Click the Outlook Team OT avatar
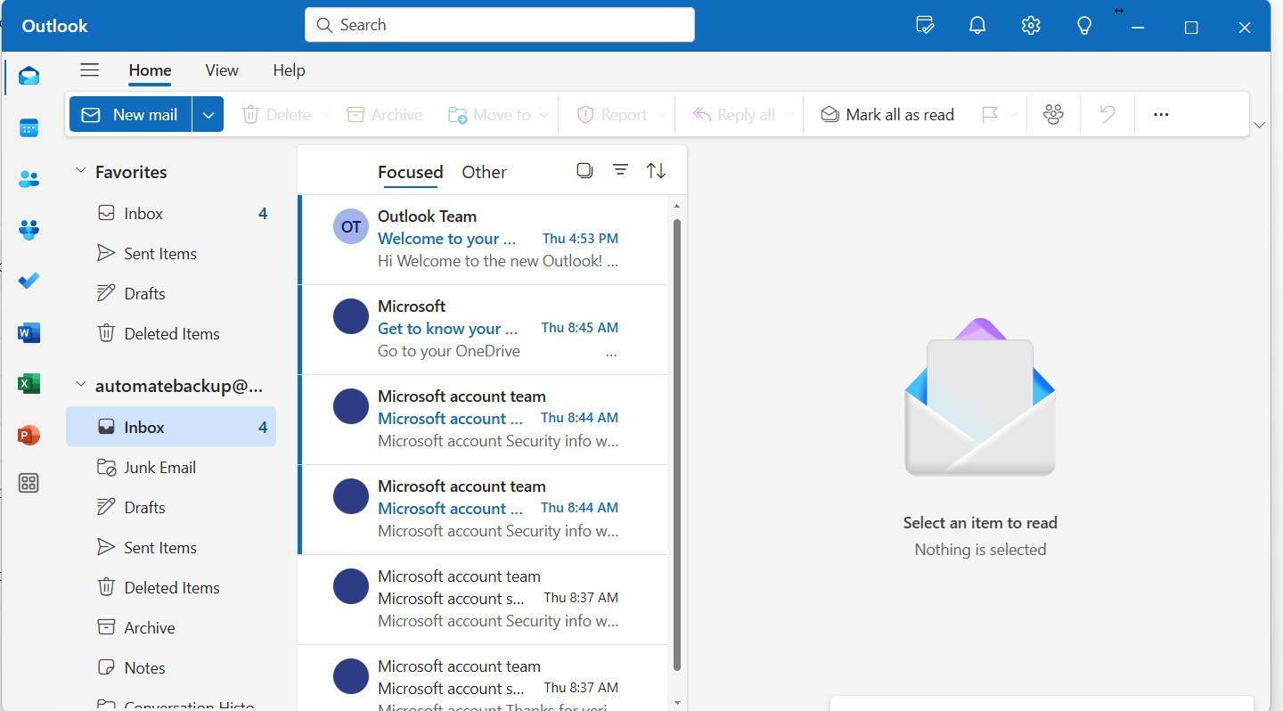This screenshot has height=711, width=1283. (351, 226)
